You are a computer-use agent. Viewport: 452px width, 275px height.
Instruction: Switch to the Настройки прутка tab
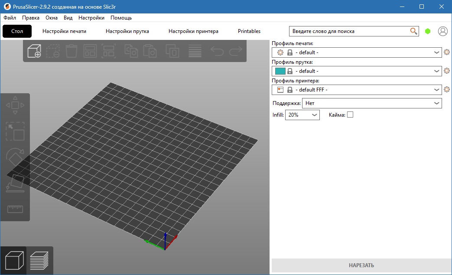127,31
